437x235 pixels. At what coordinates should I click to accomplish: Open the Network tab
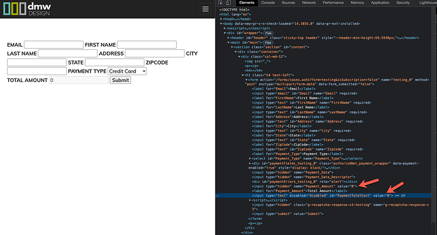tap(309, 3)
